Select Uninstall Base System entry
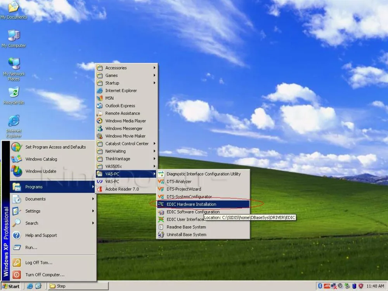This screenshot has height=291, width=388. click(186, 234)
